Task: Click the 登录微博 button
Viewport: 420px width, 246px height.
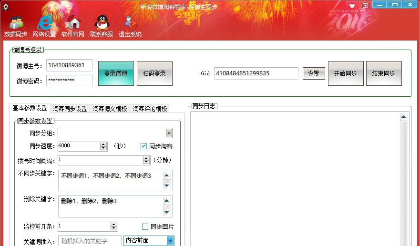Action: 116,73
